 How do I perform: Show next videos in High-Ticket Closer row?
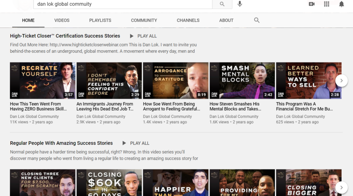pyautogui.click(x=341, y=81)
